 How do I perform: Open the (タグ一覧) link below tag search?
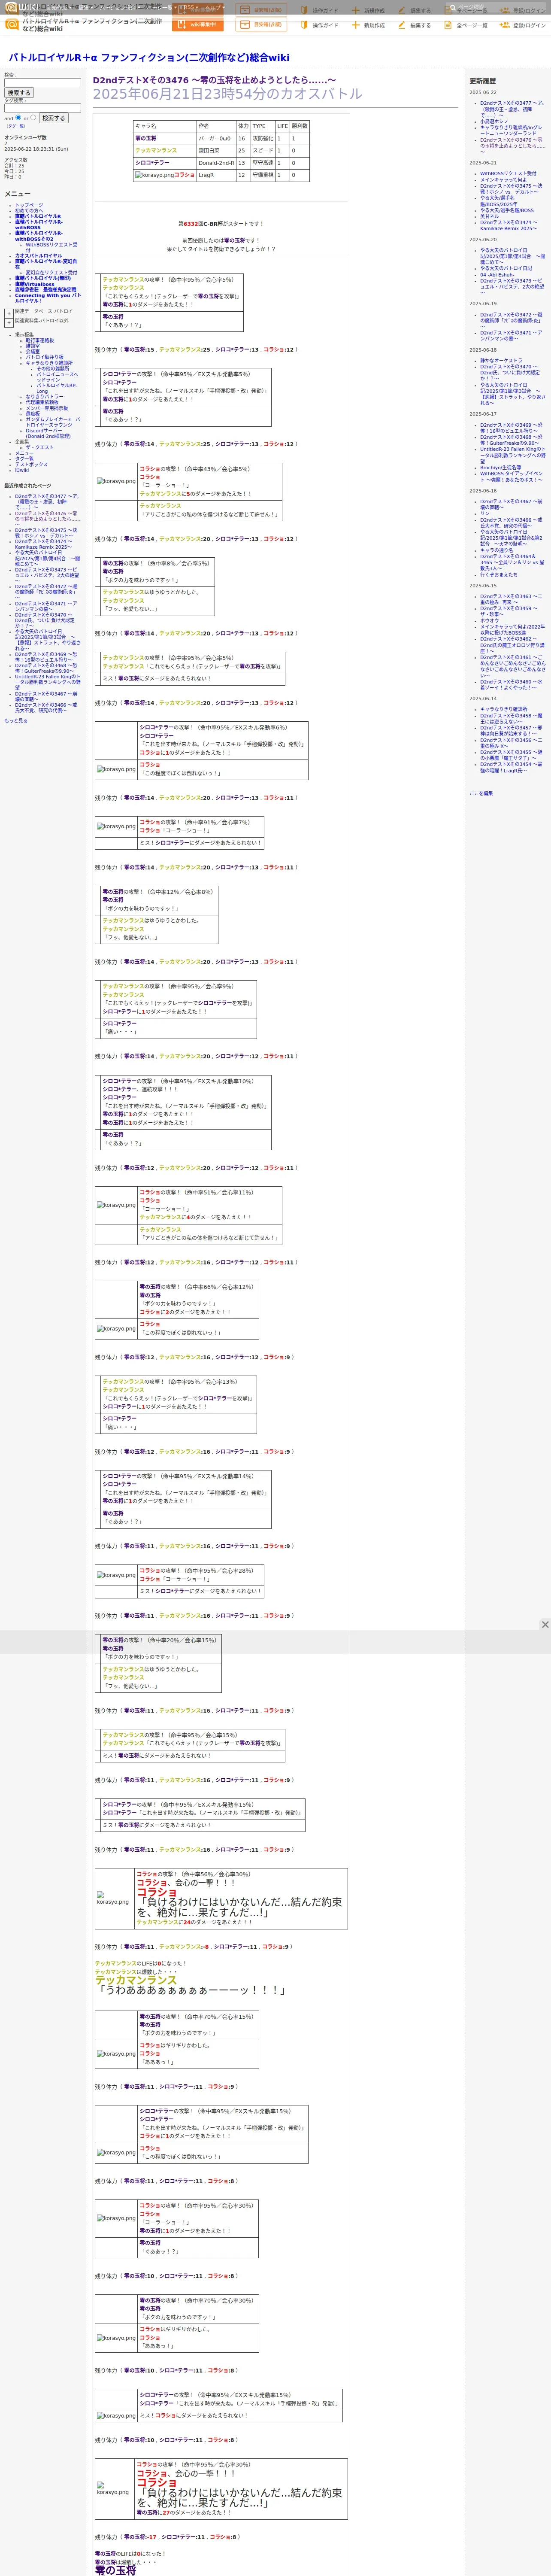[x=16, y=126]
